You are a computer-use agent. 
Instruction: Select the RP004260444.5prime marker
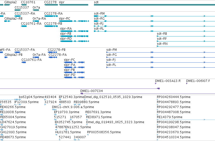tap(158, 100)
